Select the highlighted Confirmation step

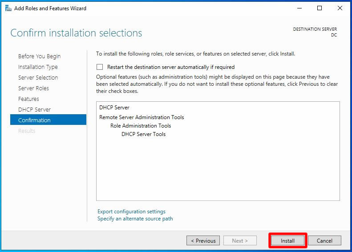coord(48,120)
